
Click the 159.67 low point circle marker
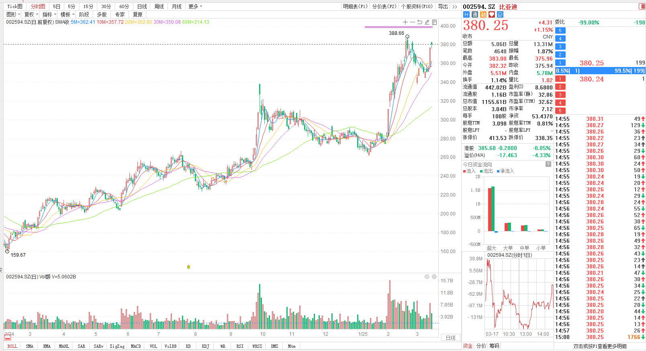tap(7, 252)
